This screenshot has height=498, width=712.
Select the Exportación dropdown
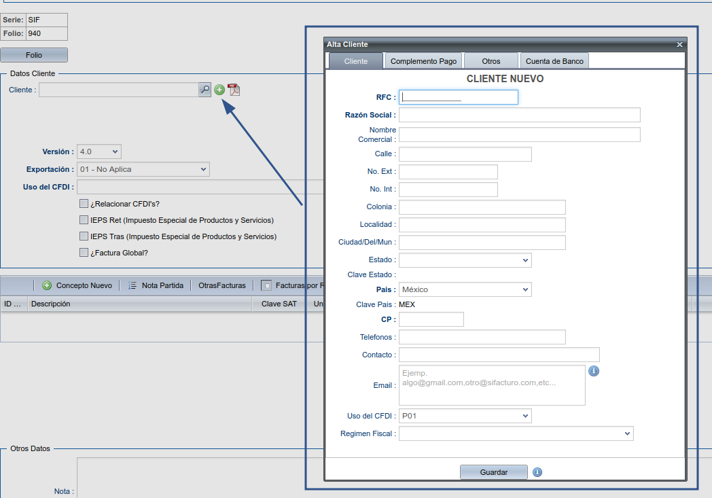pos(143,169)
